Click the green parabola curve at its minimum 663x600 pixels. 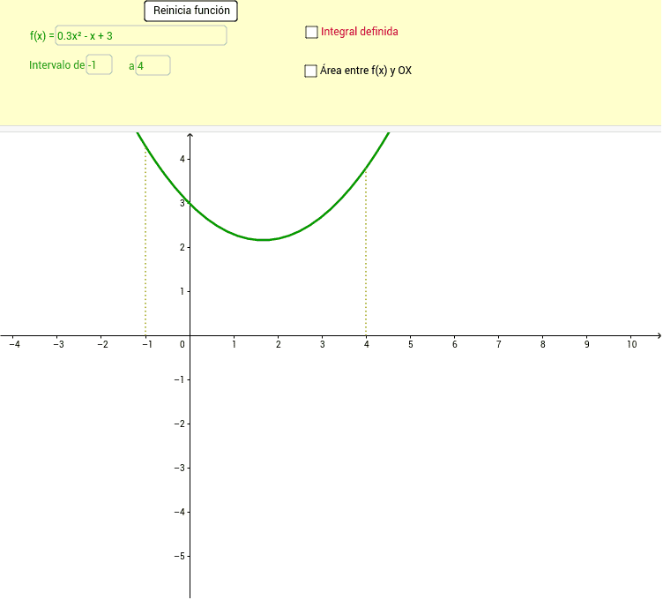[264, 240]
